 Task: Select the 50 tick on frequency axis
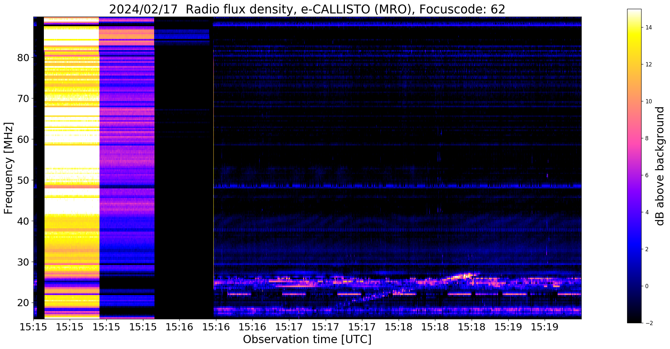click(23, 180)
